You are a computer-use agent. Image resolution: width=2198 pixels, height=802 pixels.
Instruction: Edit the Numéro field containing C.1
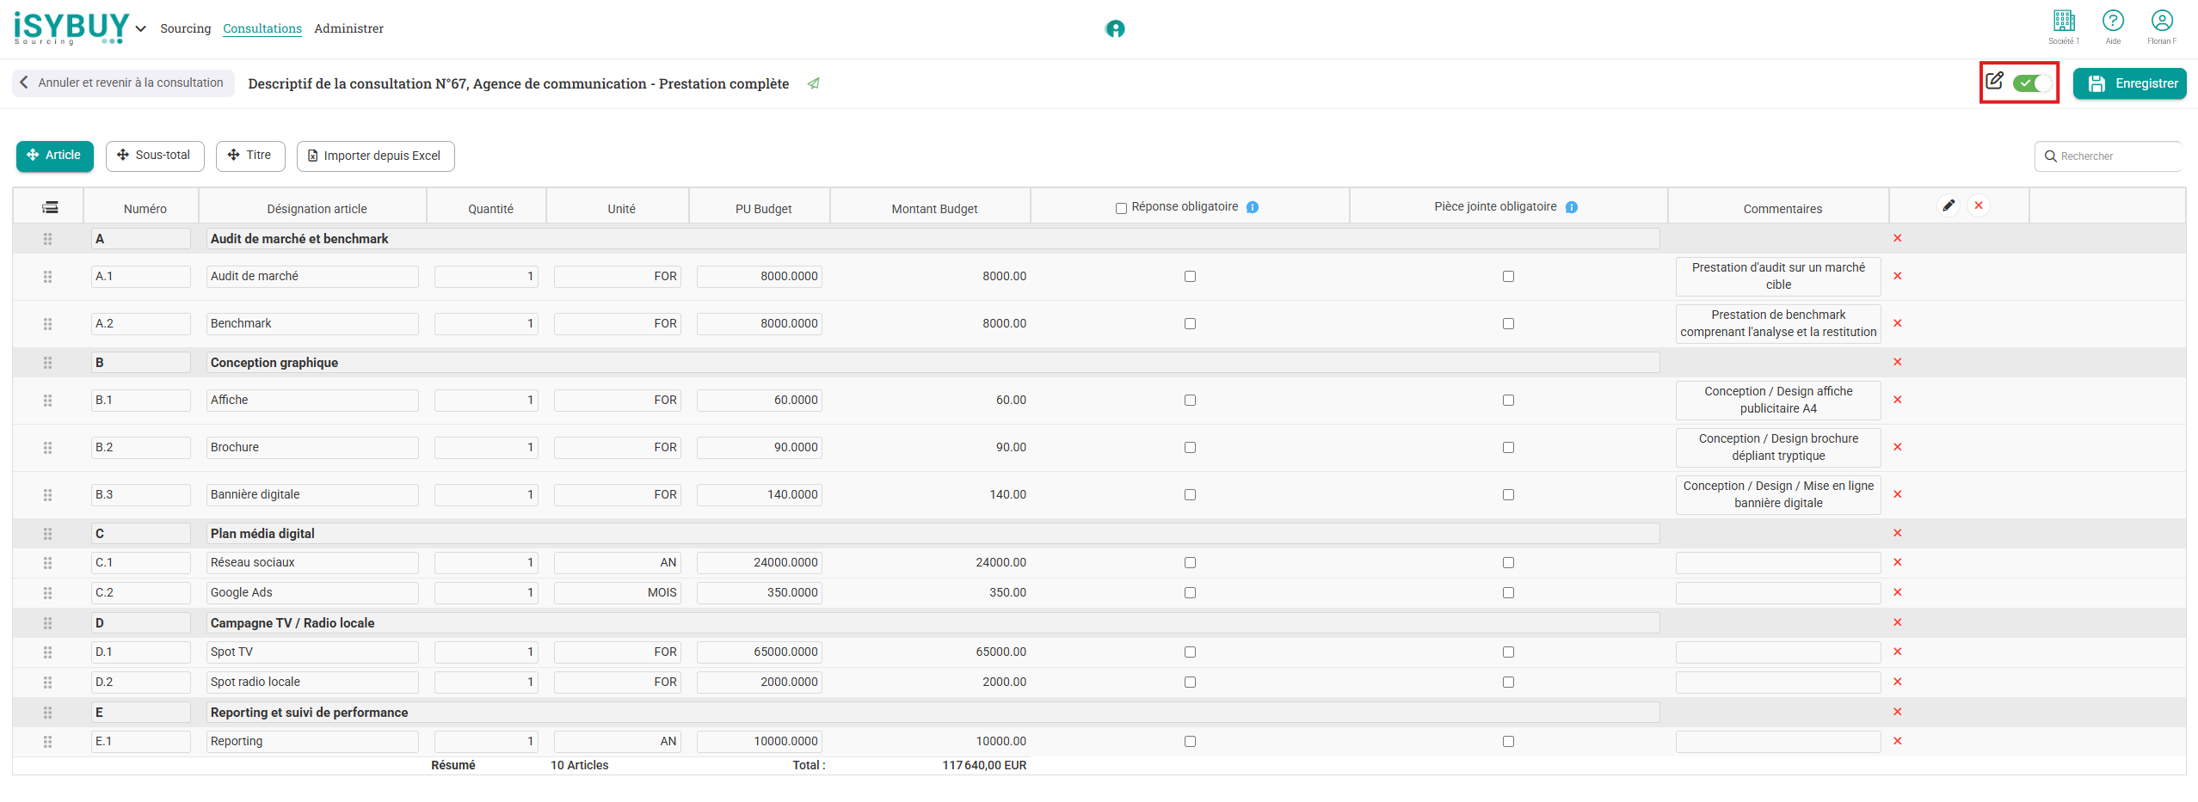coord(141,562)
